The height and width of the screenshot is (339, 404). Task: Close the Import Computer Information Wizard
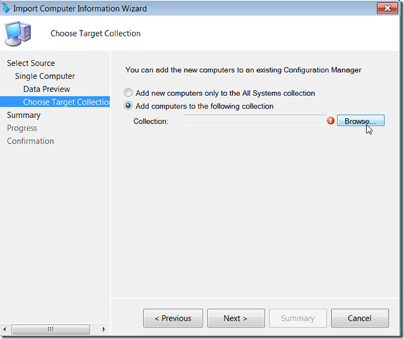(388, 8)
